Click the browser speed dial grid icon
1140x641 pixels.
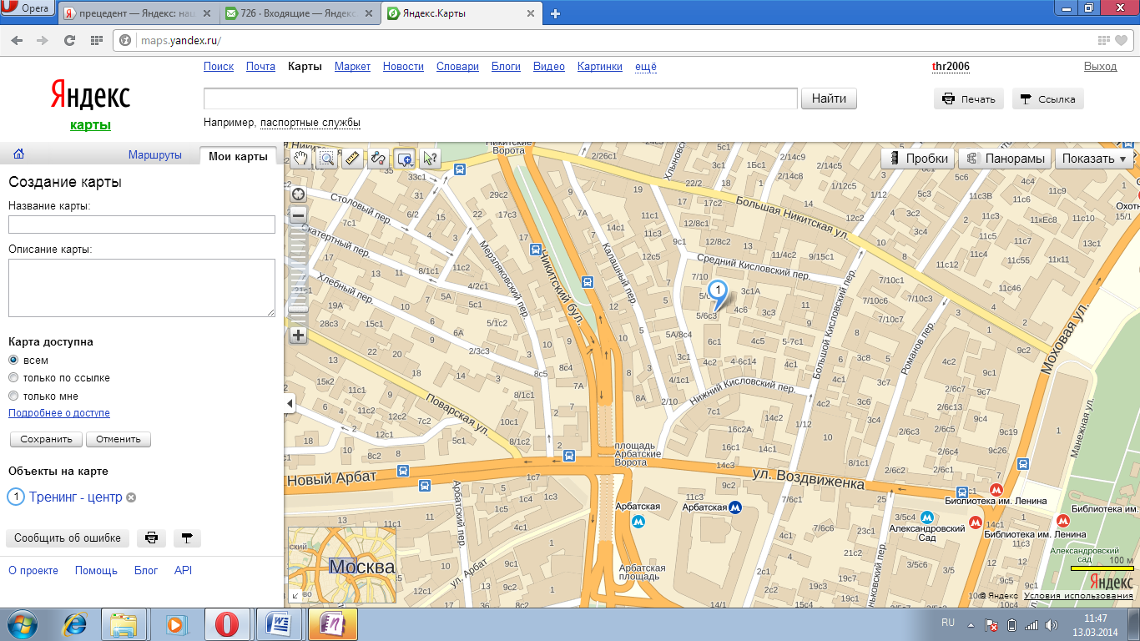coord(96,40)
